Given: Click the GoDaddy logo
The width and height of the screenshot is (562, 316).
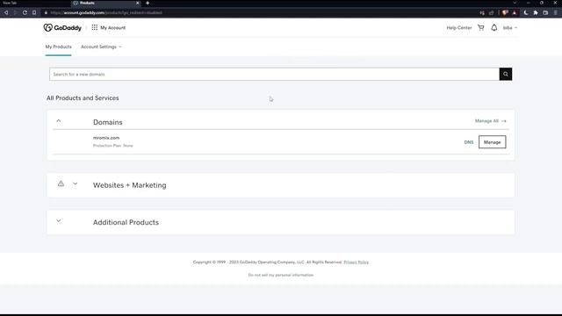Looking at the screenshot, I should pyautogui.click(x=62, y=27).
